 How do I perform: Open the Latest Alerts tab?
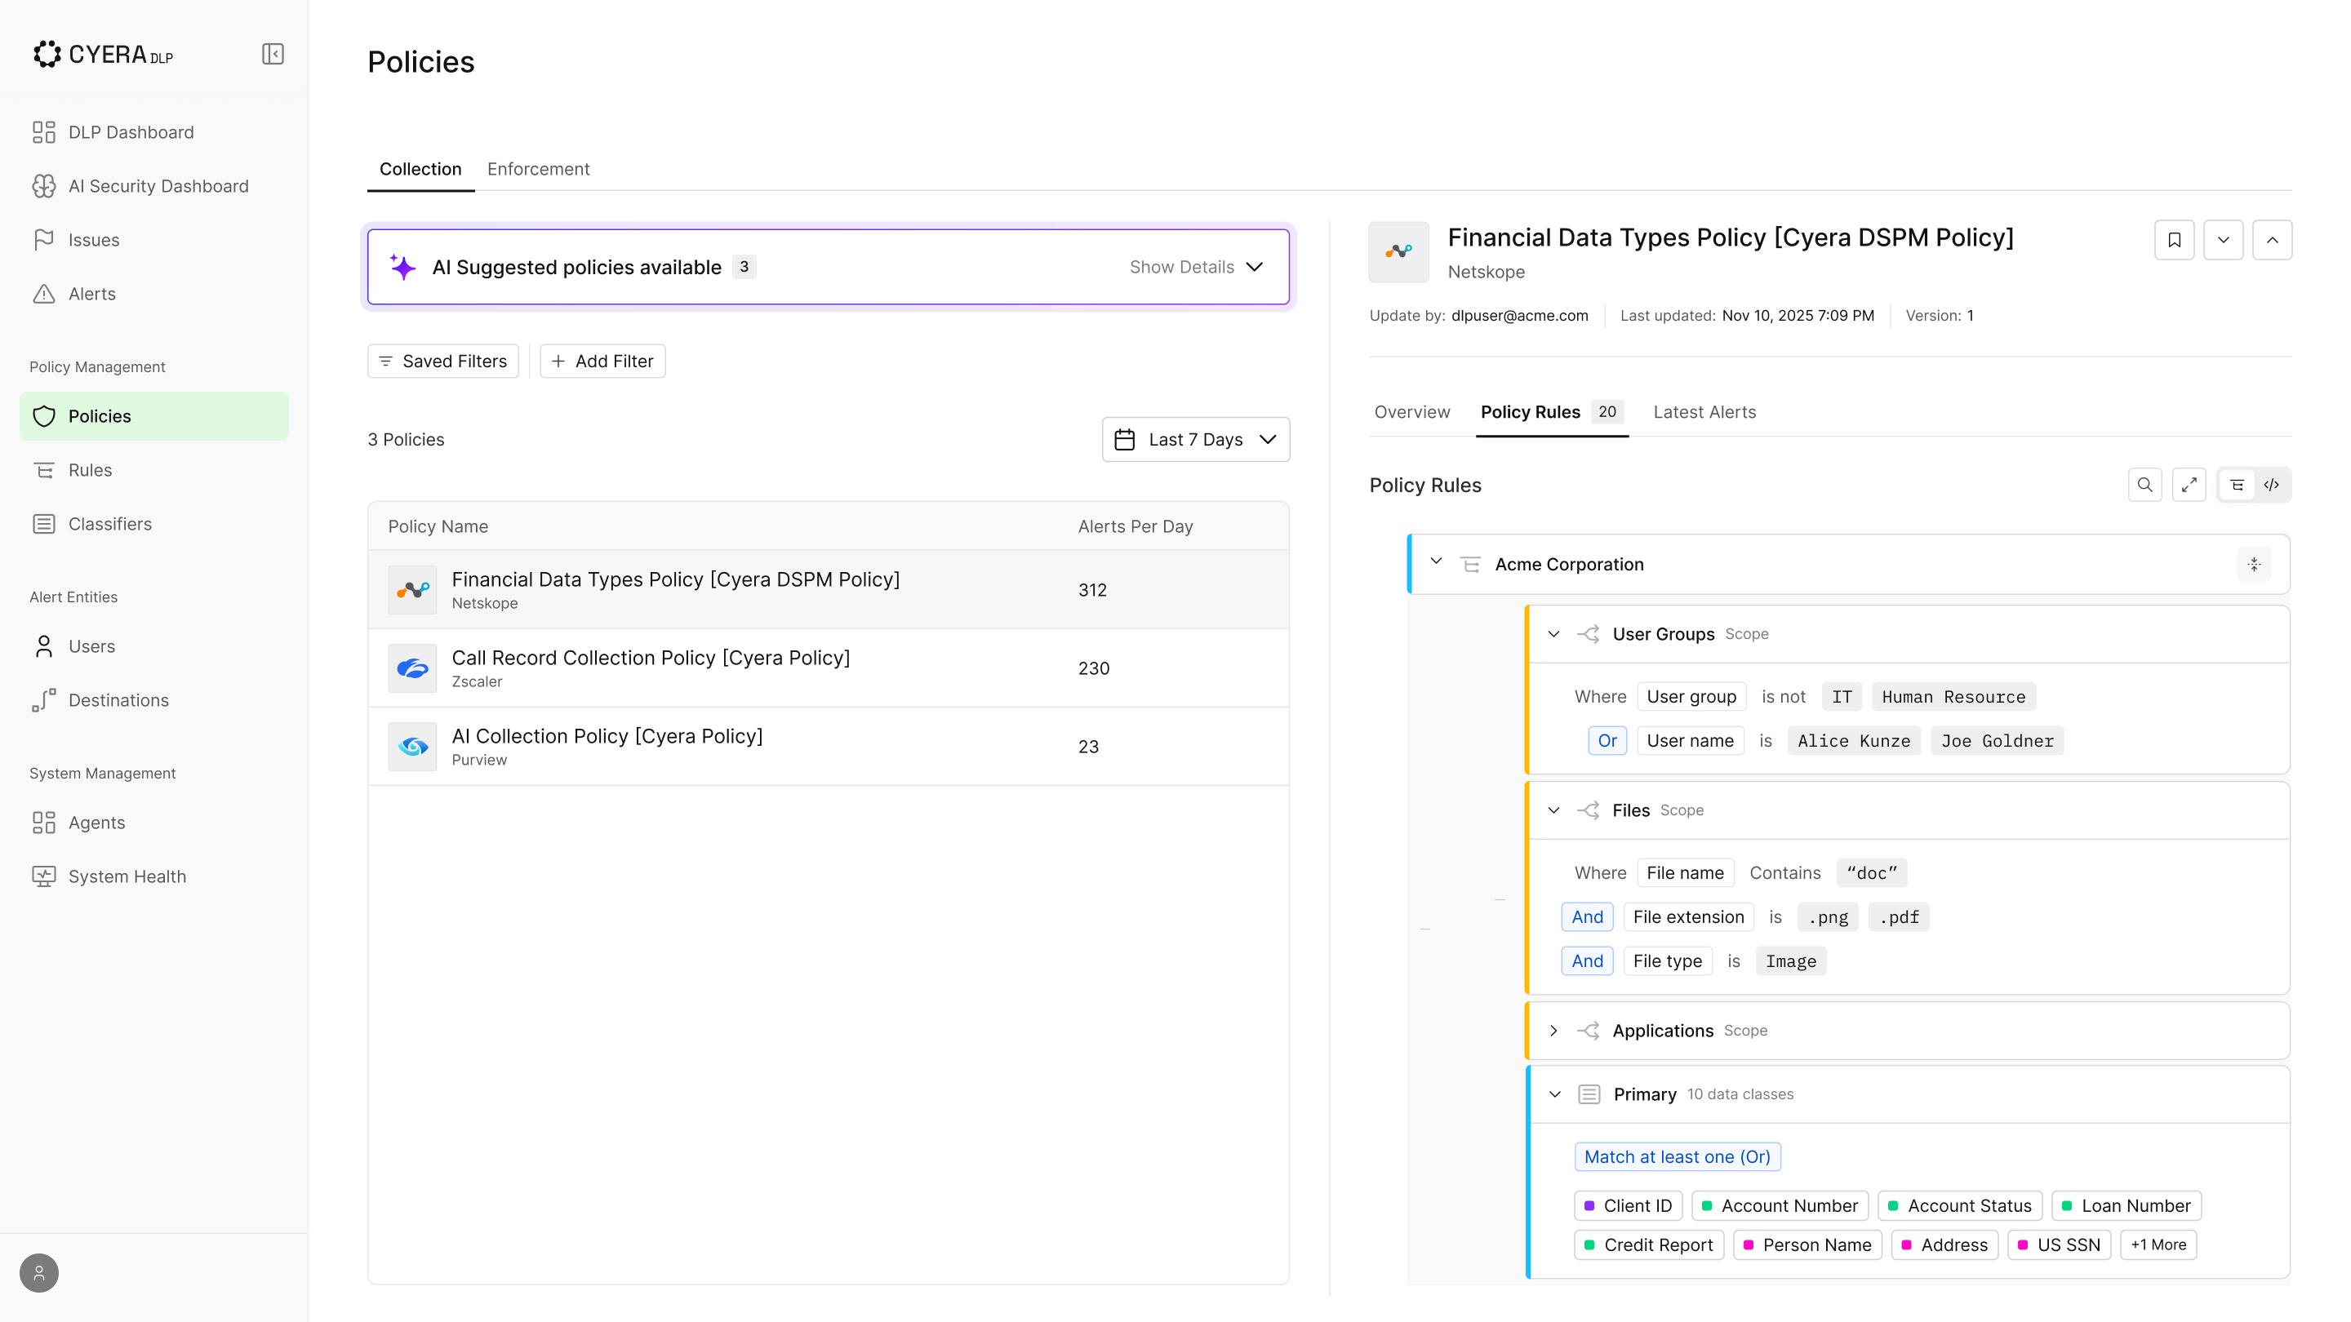1704,412
